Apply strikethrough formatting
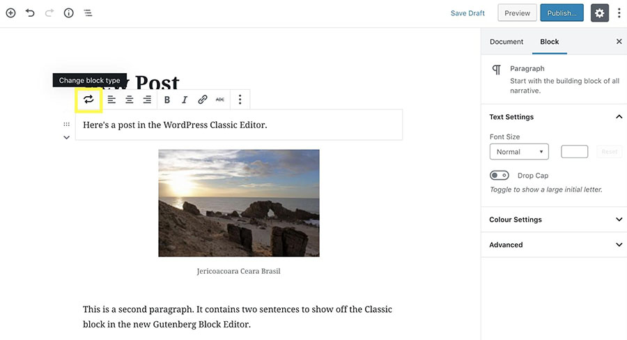This screenshot has height=340, width=627. click(x=220, y=100)
